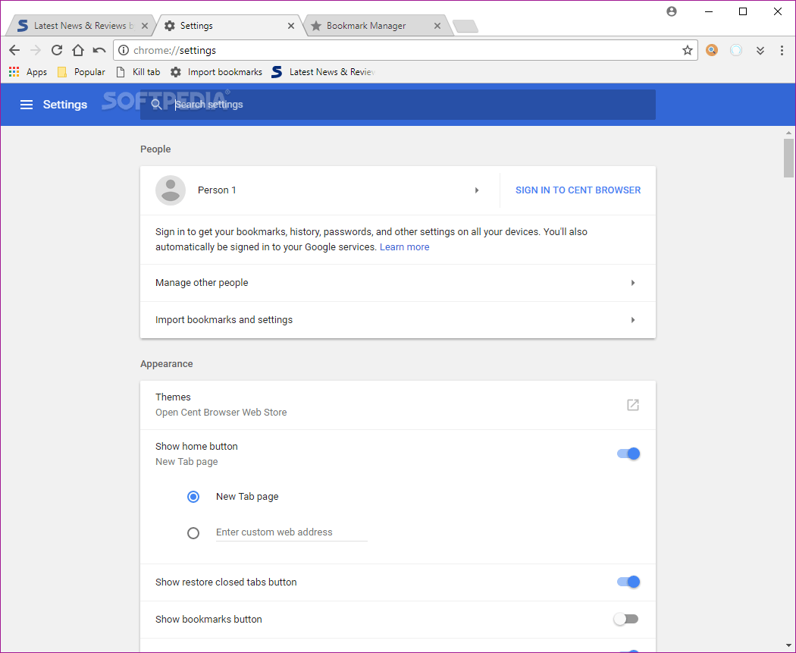796x653 pixels.
Task: Close the Settings tab
Action: pyautogui.click(x=291, y=25)
